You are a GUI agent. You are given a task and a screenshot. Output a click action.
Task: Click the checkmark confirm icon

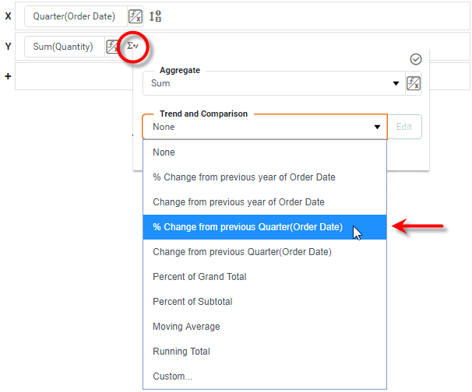(x=415, y=59)
